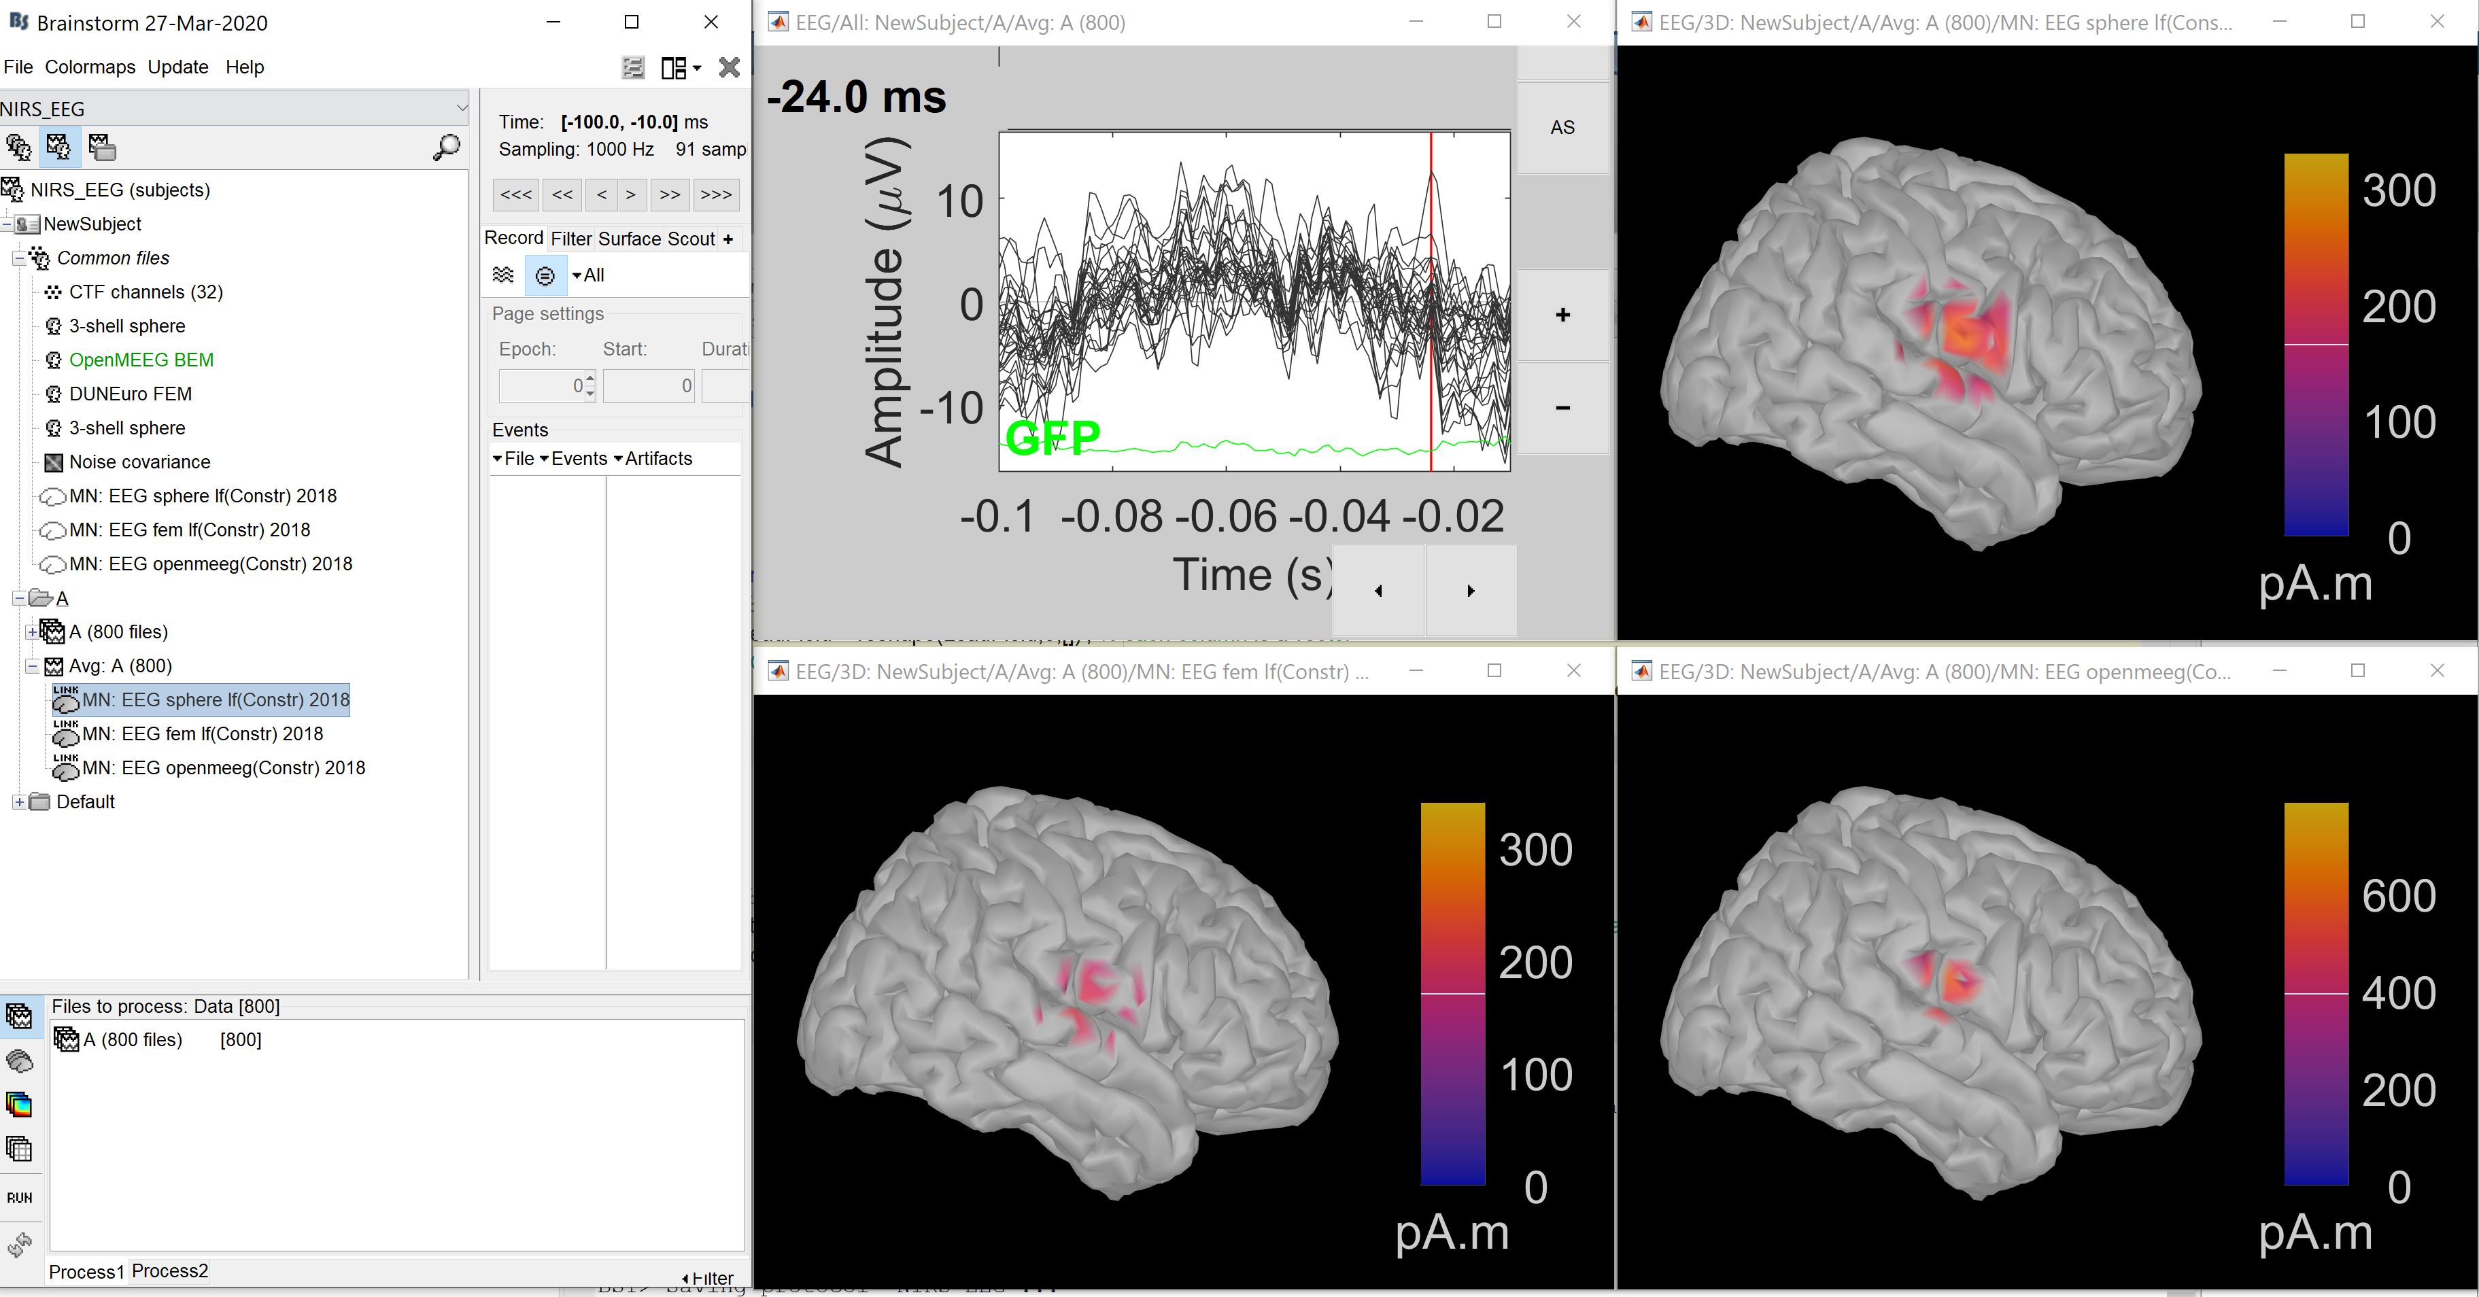The height and width of the screenshot is (1297, 2479).
Task: Expand the Default folder node
Action: (18, 801)
